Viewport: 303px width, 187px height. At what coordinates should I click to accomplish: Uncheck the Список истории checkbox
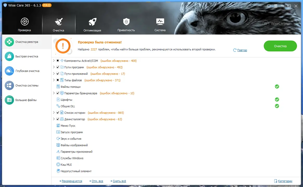57,112
